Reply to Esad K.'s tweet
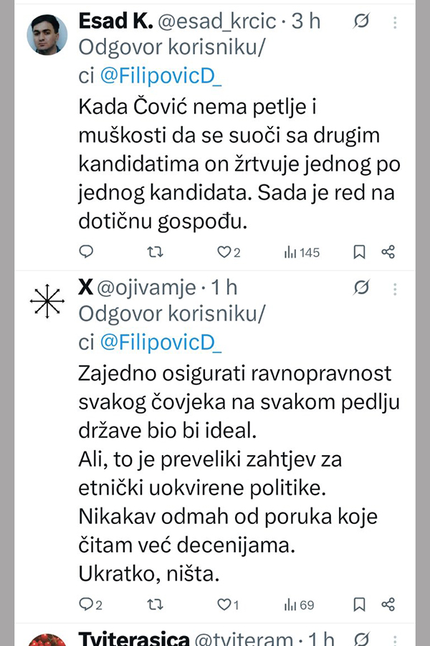Viewport: 430px width, 646px height. pyautogui.click(x=86, y=252)
